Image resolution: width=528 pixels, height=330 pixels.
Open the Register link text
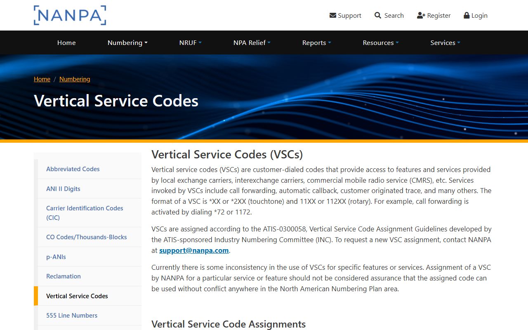[x=439, y=15]
